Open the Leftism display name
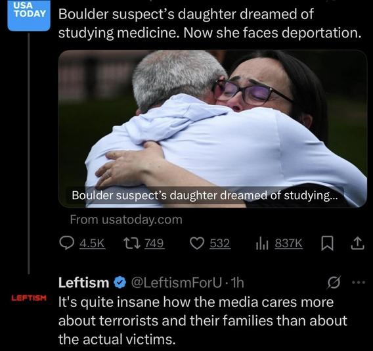This screenshot has height=351, width=373. tap(84, 283)
